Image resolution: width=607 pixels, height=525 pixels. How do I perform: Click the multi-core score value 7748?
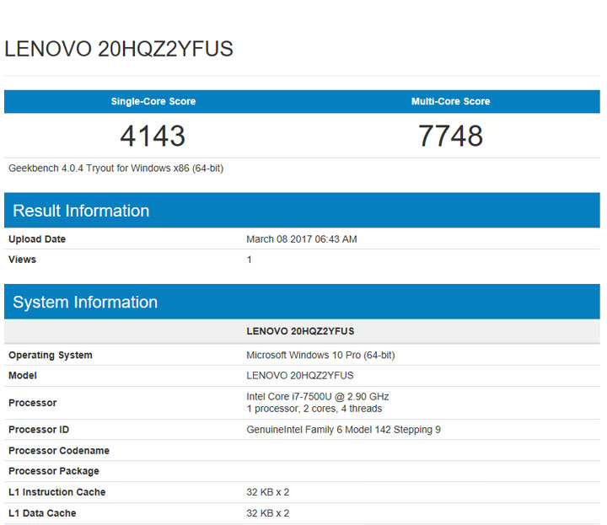[450, 136]
